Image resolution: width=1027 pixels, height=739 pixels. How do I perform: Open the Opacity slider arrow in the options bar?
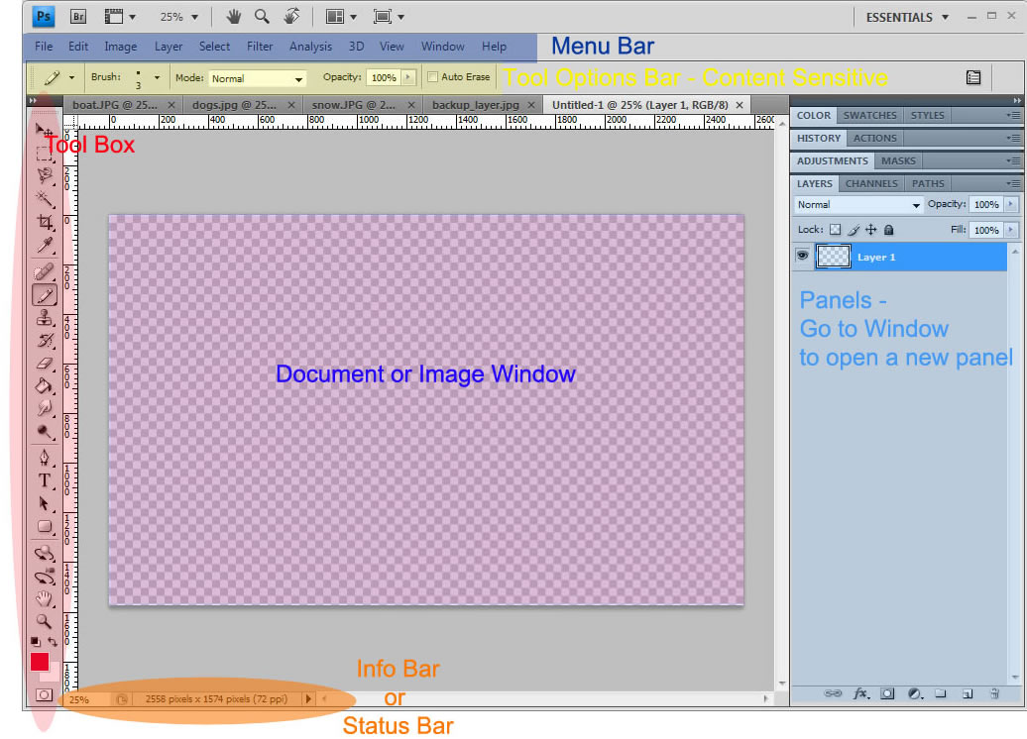click(408, 77)
